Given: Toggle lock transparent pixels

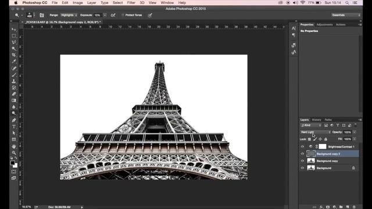Looking at the screenshot, I should 309,139.
